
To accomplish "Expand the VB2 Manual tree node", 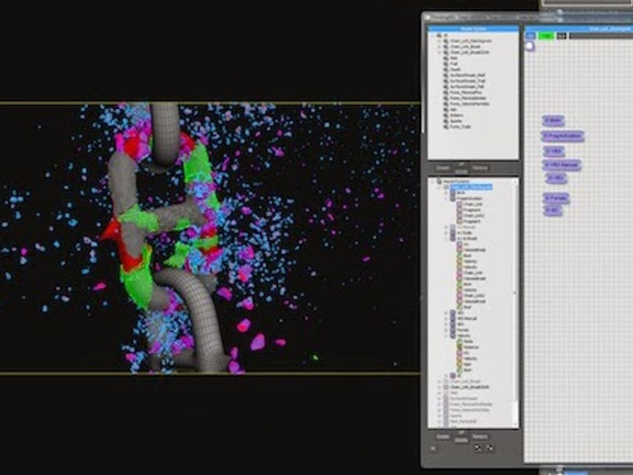I will (x=446, y=318).
